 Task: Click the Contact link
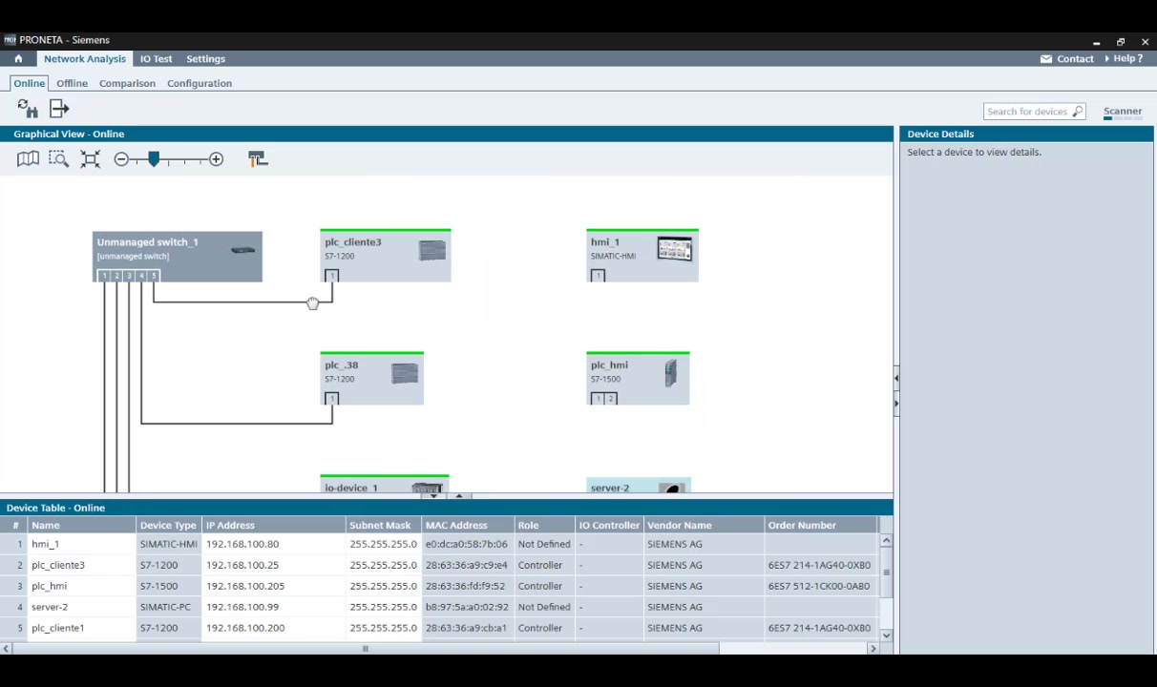click(x=1075, y=59)
